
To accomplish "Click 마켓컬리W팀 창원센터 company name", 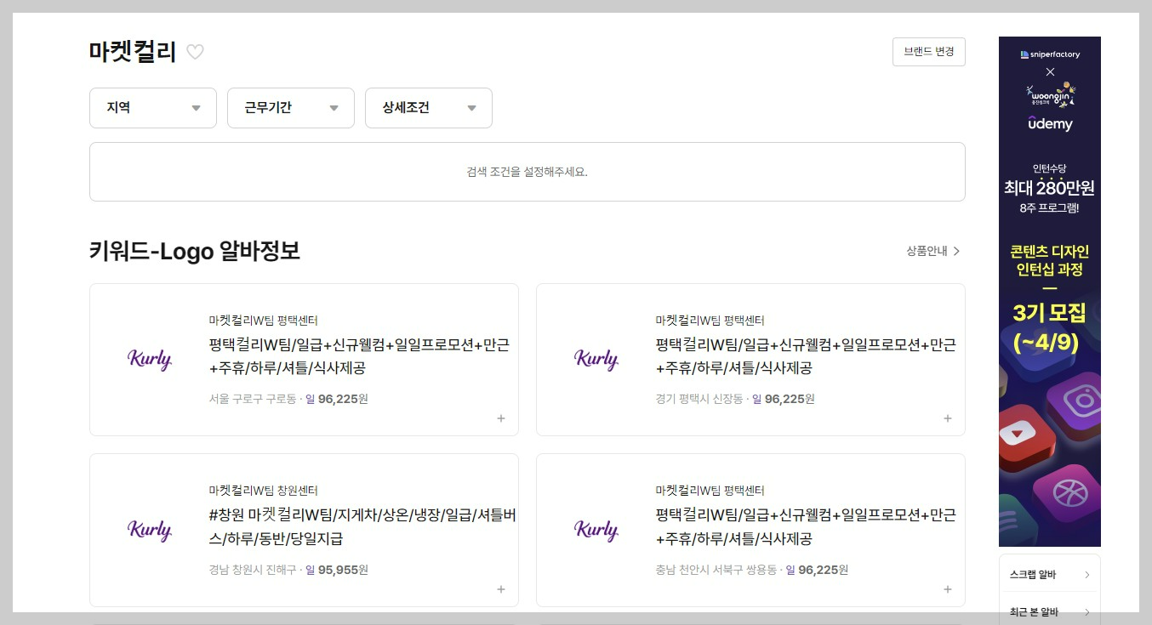I will coord(264,491).
